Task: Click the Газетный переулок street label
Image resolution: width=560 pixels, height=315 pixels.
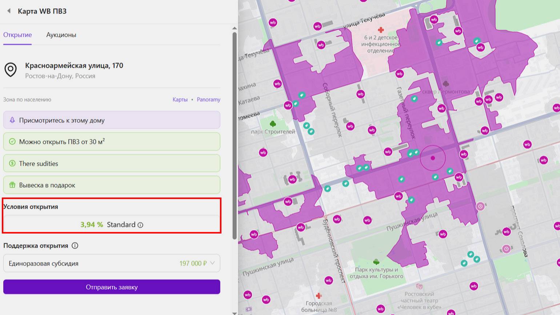Action: pyautogui.click(x=406, y=113)
